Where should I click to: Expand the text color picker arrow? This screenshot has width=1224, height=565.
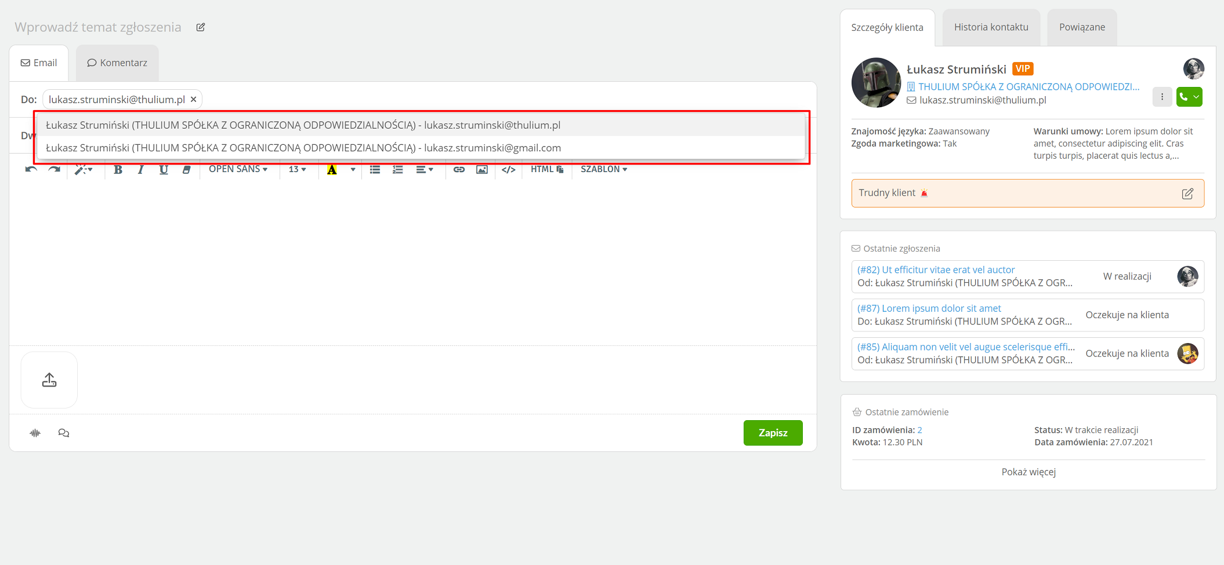[353, 169]
